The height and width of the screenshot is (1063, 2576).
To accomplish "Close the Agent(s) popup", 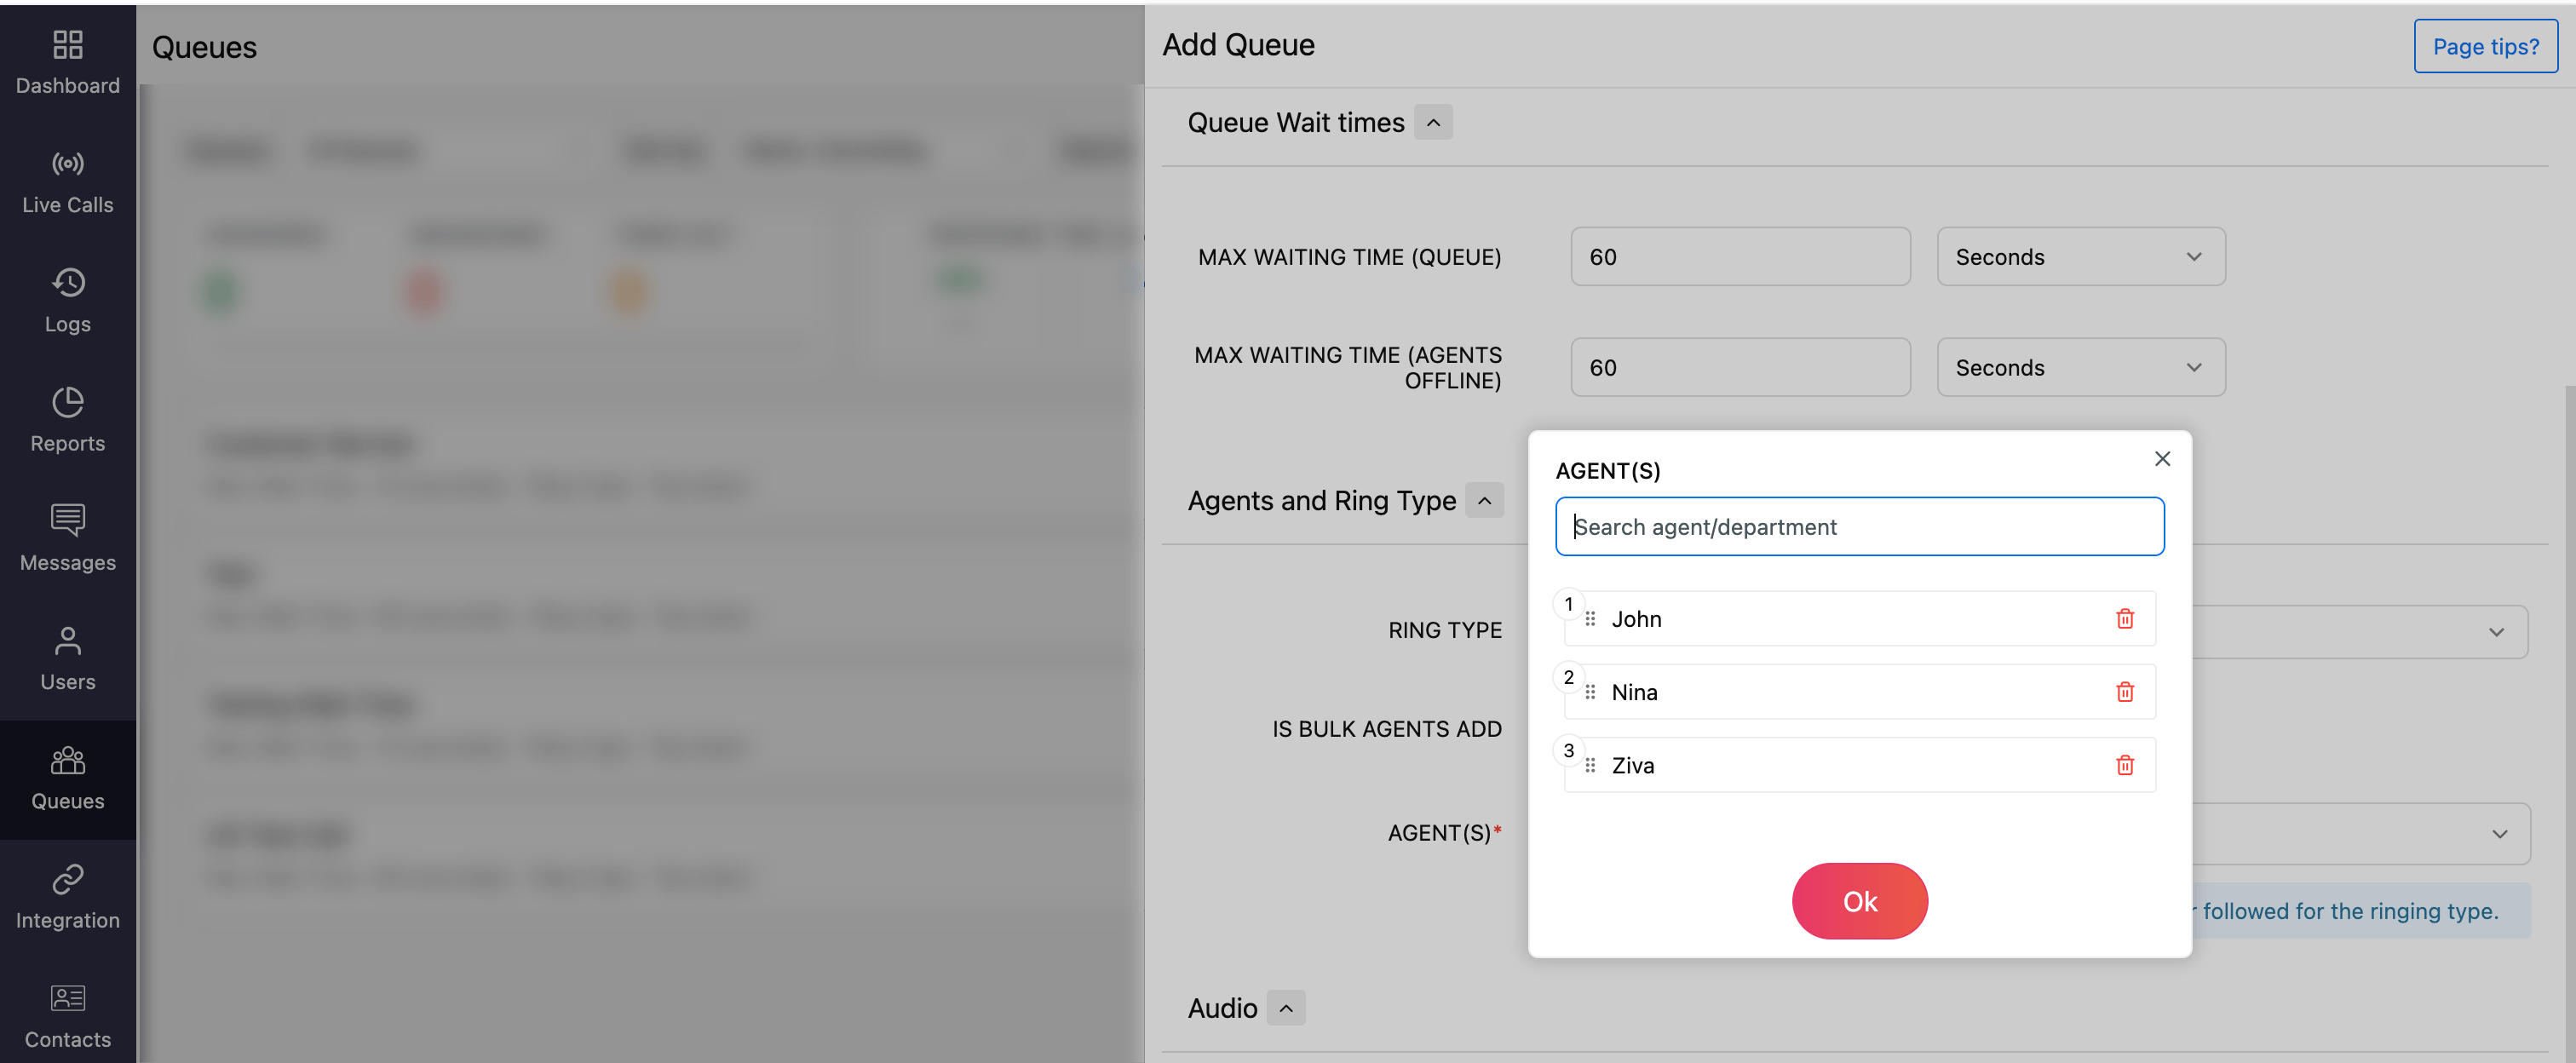I will point(2162,459).
